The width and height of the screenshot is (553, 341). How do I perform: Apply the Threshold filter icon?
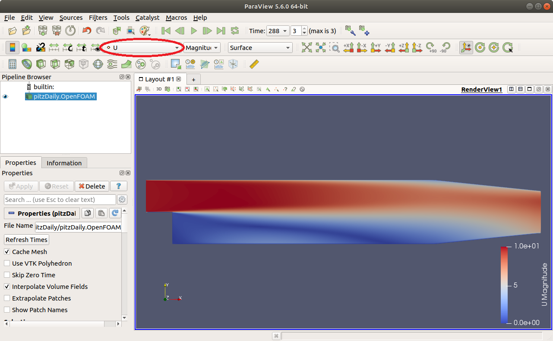pyautogui.click(x=70, y=64)
